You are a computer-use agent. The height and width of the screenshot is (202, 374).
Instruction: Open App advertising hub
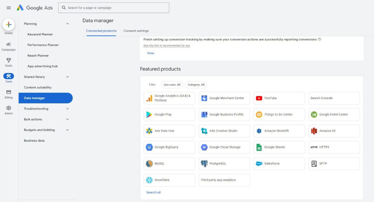[x=42, y=66]
